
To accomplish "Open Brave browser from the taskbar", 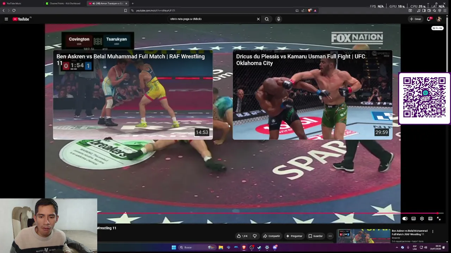I will click(244, 247).
